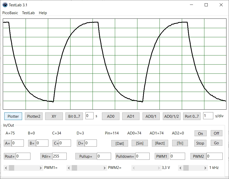
Task: Select the Plotter mode button
Action: pos(13,116)
